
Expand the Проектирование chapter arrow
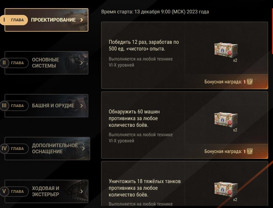81,20
